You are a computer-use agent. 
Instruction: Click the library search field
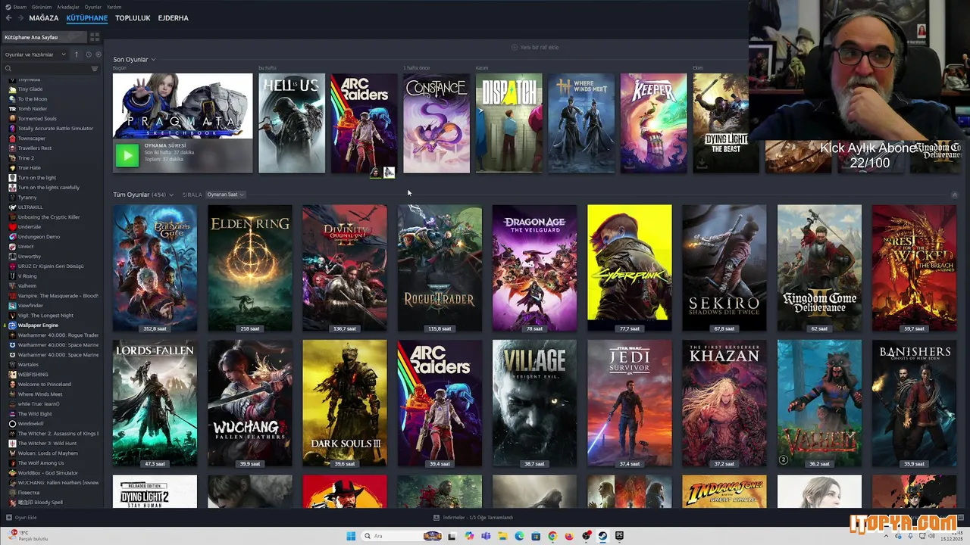click(50, 69)
